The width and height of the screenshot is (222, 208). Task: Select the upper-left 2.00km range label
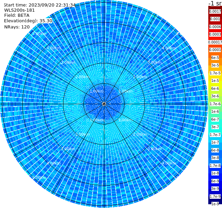83,77
